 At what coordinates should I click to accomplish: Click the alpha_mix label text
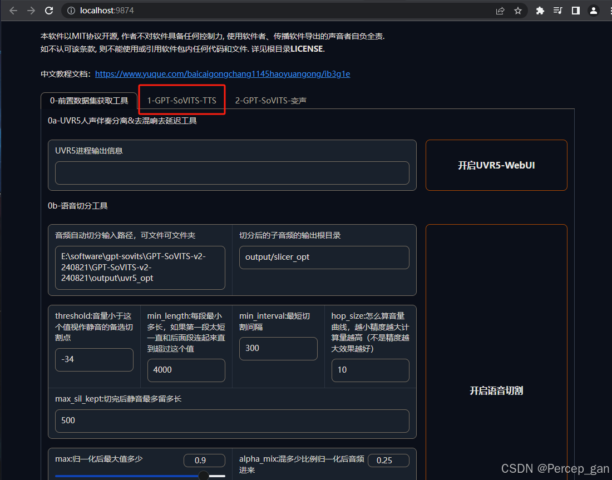click(302, 464)
